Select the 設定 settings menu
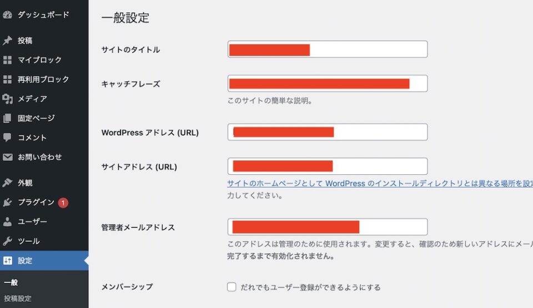 pyautogui.click(x=25, y=261)
